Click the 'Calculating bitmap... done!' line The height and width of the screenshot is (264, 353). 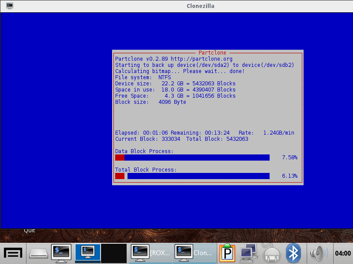pyautogui.click(x=180, y=71)
